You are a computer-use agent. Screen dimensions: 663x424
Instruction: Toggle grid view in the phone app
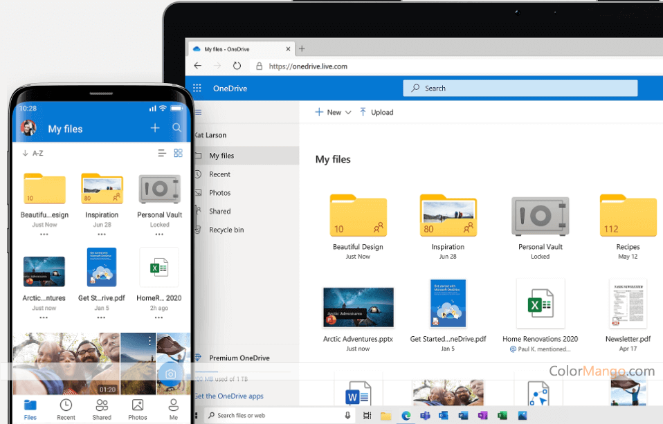(179, 153)
